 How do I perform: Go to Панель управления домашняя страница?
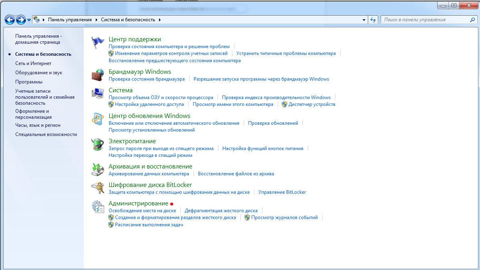pos(38,39)
